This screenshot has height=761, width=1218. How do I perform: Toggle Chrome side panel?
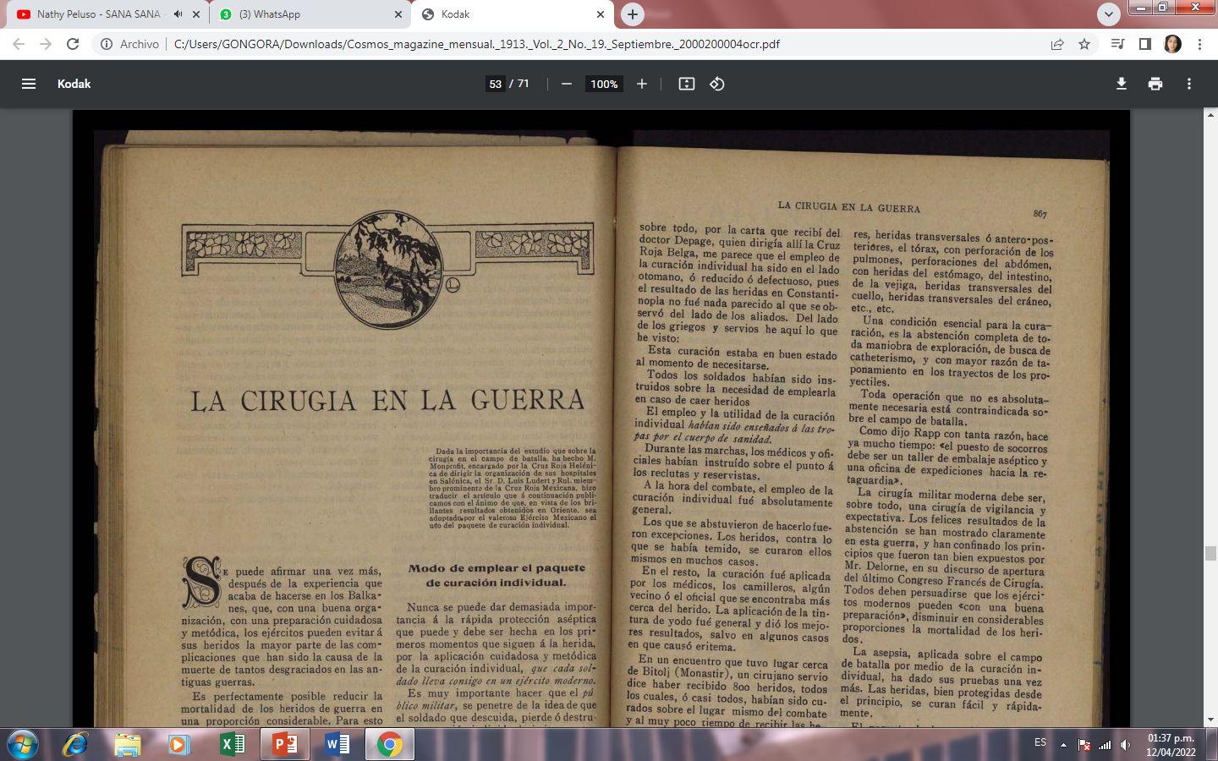point(1145,44)
